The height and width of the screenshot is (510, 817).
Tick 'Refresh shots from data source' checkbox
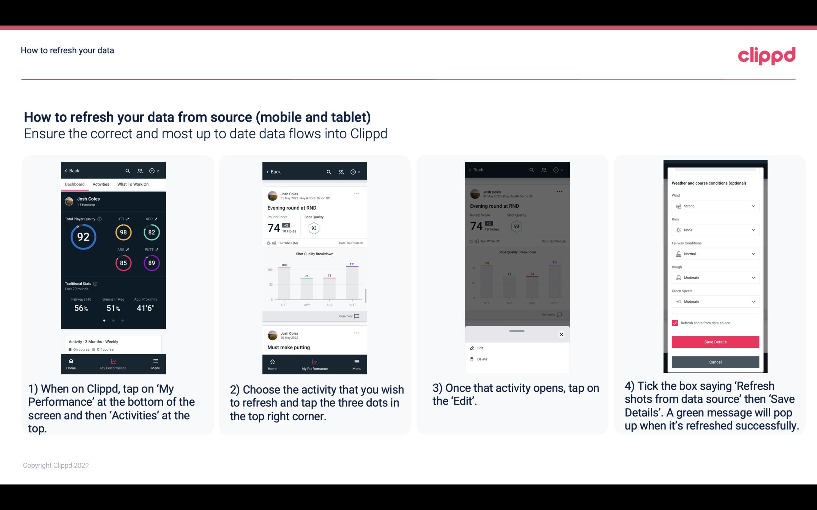[675, 323]
